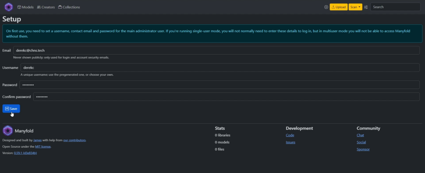425x173 pixels.
Task: Open the Sponsor link under Community
Action: (363, 149)
